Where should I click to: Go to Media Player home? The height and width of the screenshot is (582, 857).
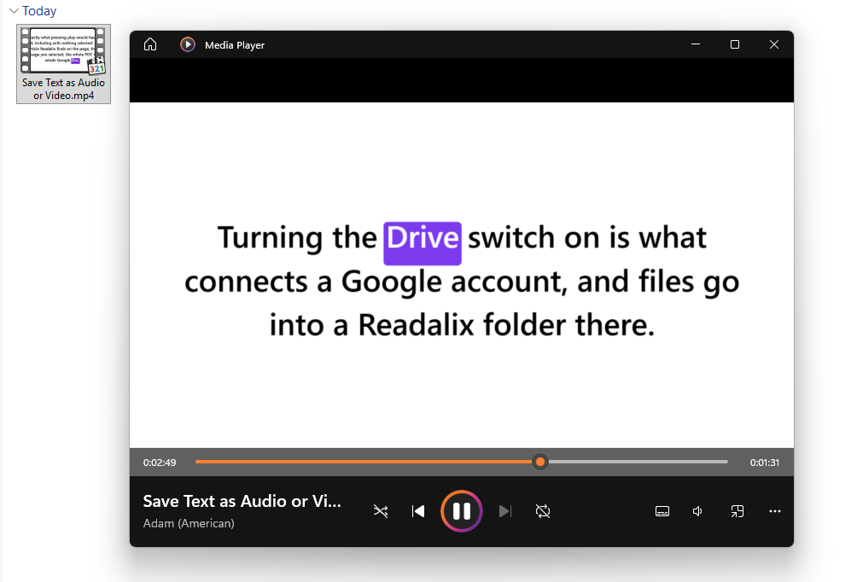click(x=150, y=45)
